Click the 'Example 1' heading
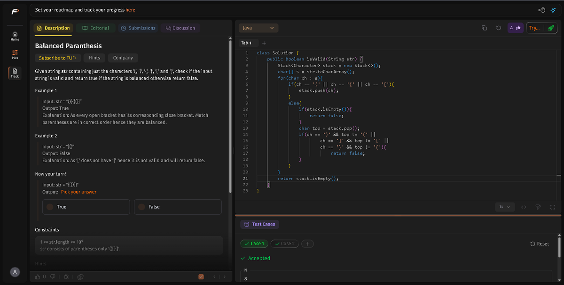This screenshot has height=285, width=564. pos(46,90)
